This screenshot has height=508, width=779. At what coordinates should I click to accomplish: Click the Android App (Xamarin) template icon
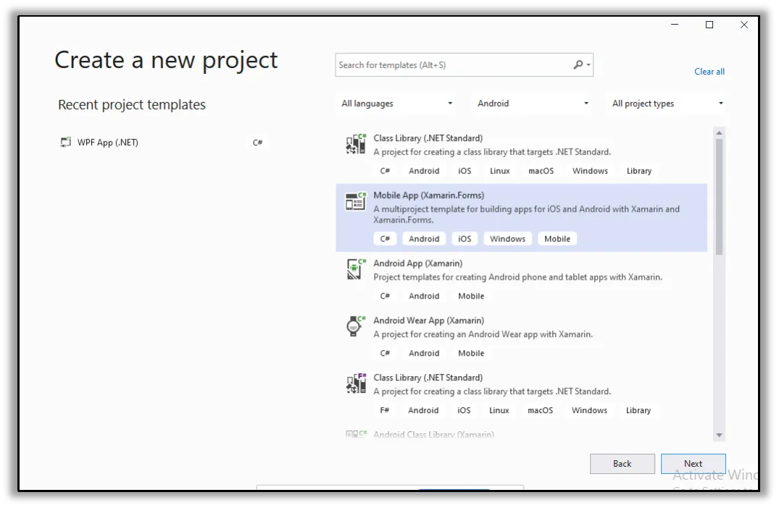pyautogui.click(x=356, y=269)
